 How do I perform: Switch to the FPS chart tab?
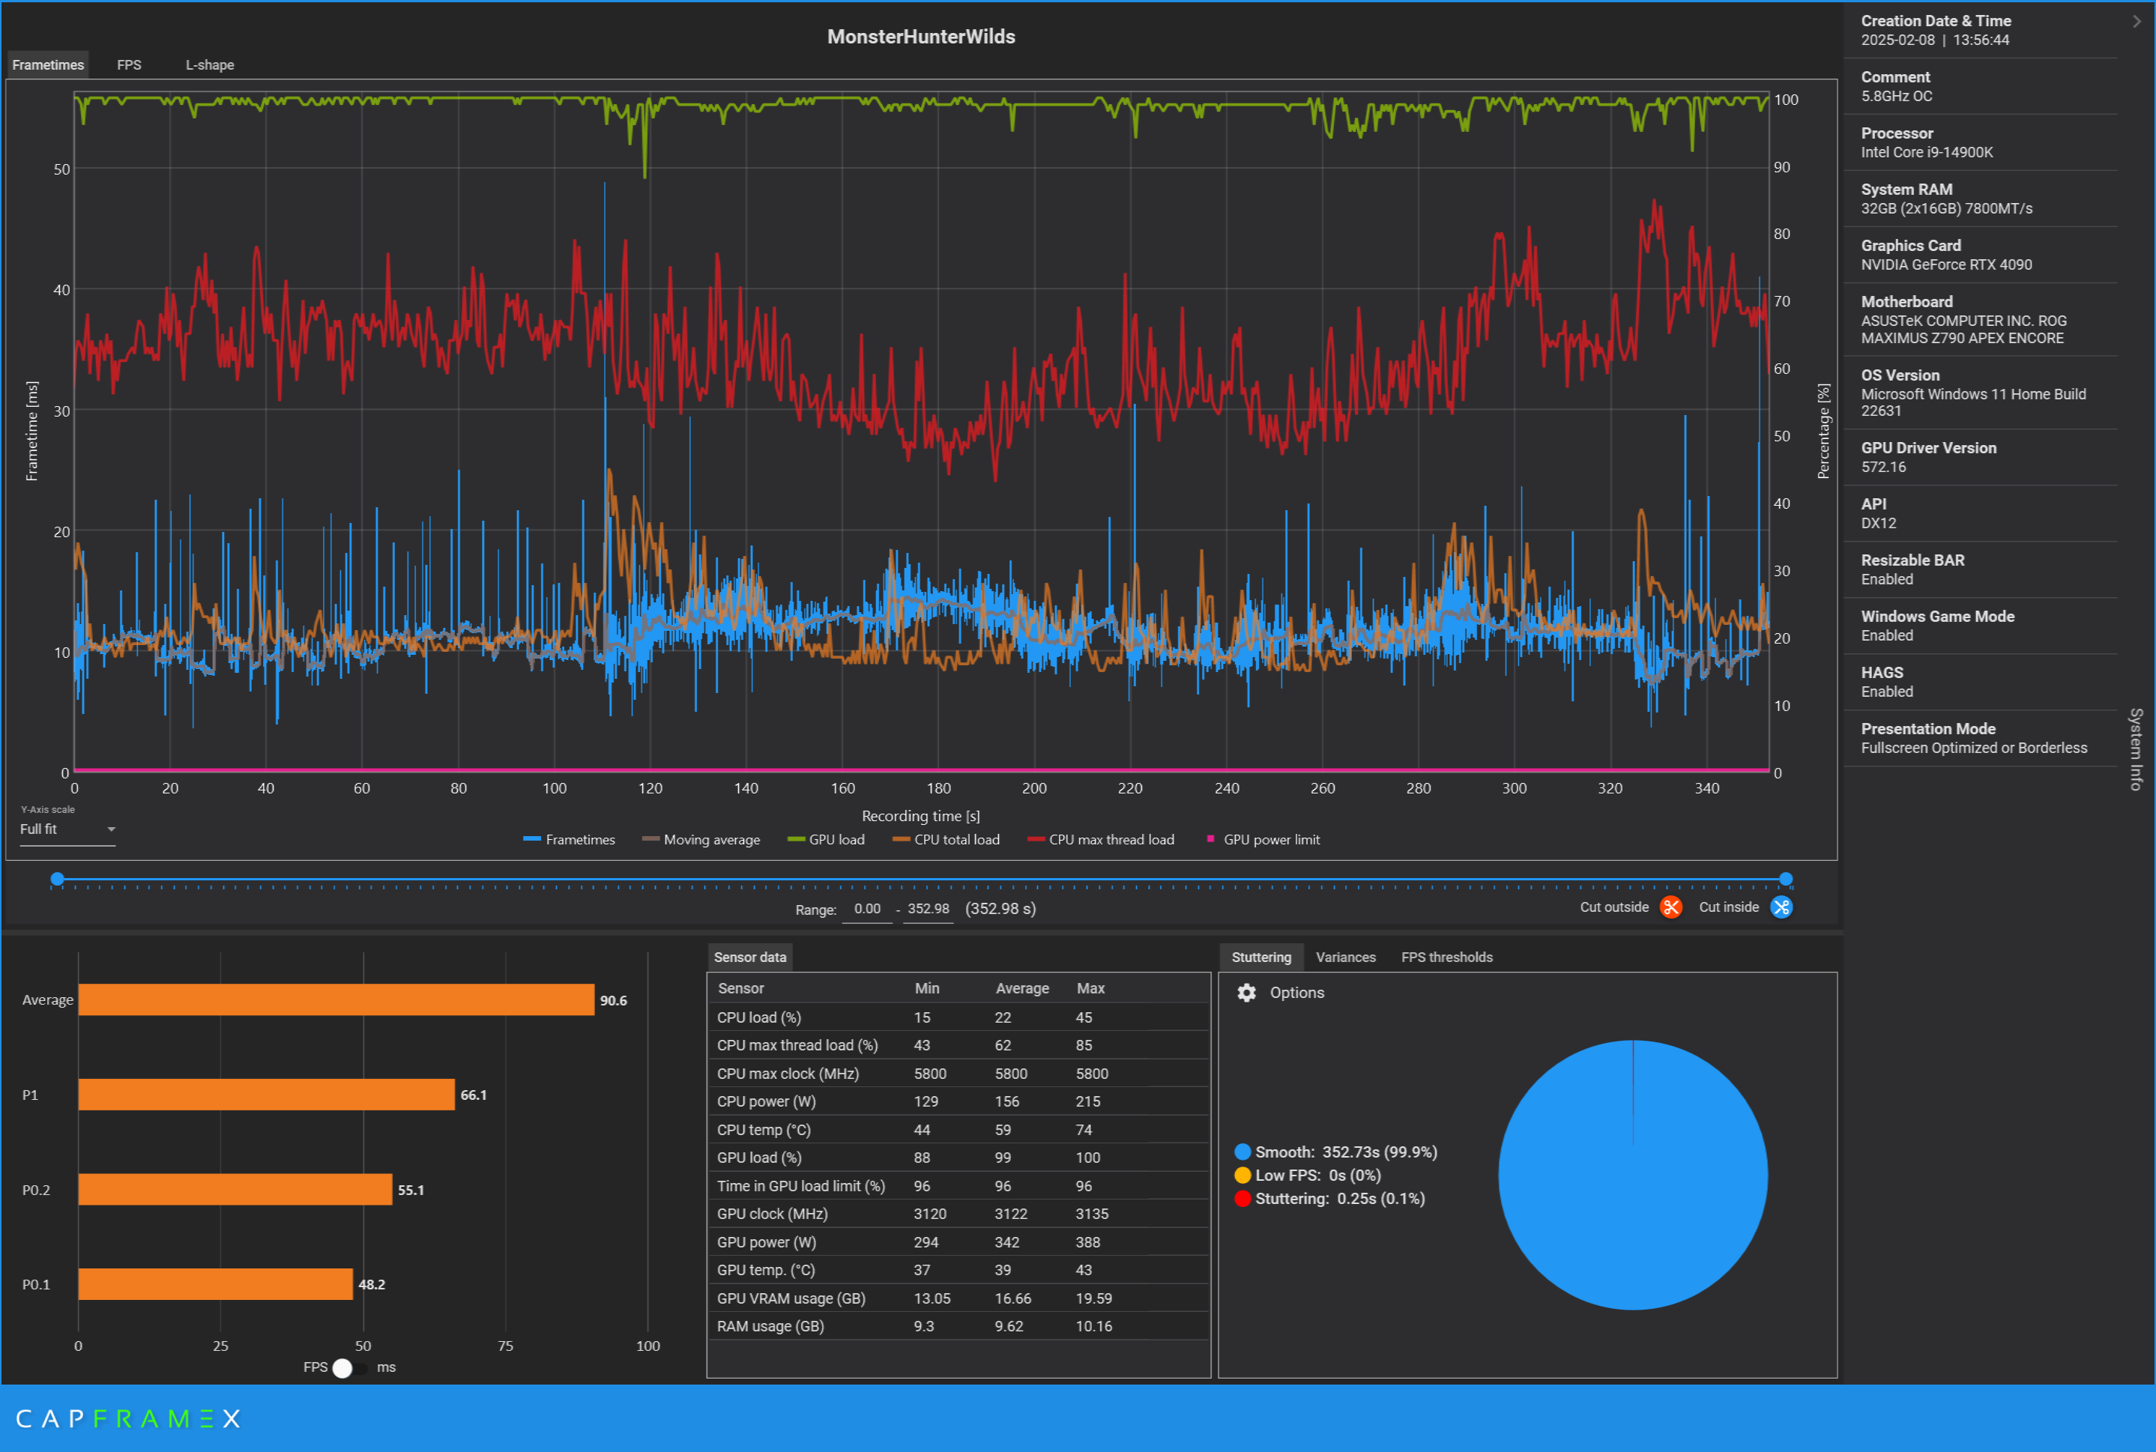(x=129, y=65)
